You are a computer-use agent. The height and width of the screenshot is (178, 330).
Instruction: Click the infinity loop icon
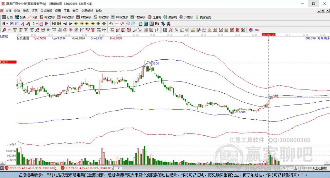pos(257,30)
